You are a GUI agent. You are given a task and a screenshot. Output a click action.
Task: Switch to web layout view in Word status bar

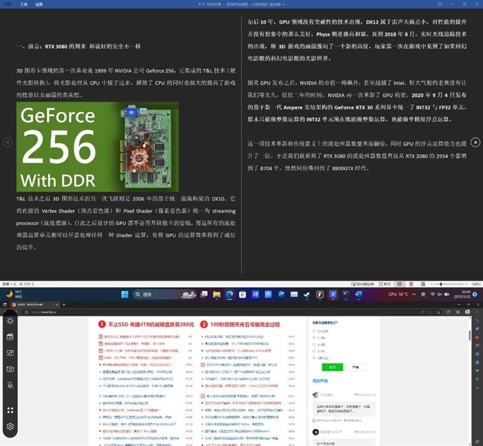click(423, 284)
